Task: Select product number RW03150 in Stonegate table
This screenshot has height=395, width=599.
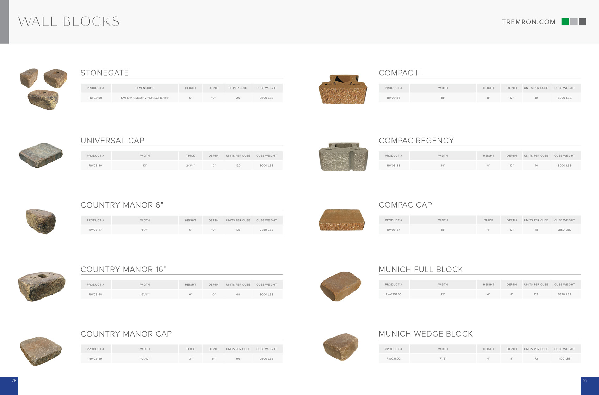Action: [95, 98]
